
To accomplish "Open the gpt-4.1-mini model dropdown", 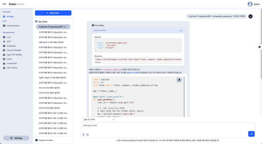I will tap(99, 119).
